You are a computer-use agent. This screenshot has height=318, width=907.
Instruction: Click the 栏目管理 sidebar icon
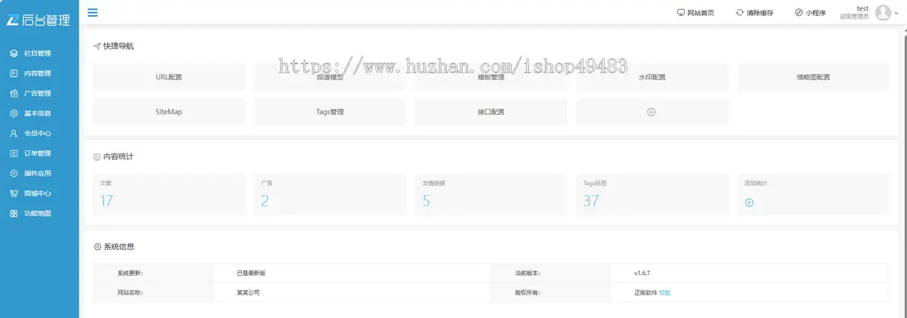[x=14, y=54]
